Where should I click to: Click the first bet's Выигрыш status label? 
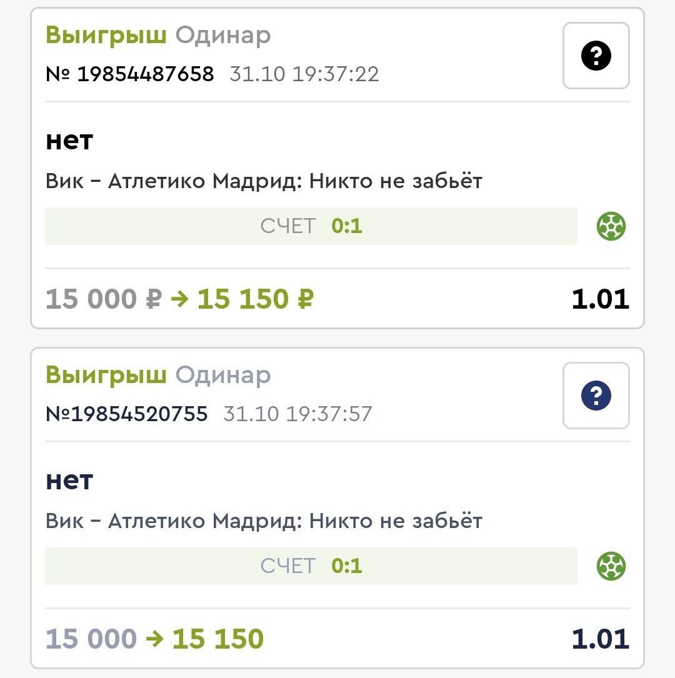[106, 36]
